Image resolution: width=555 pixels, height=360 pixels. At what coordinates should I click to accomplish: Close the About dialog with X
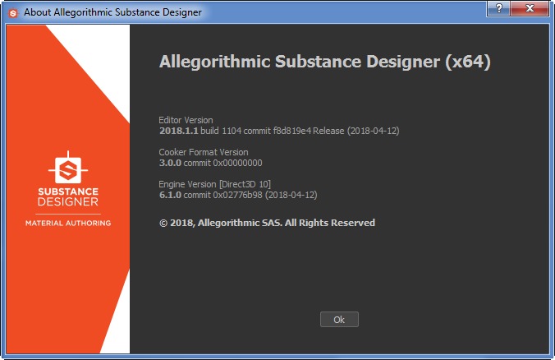530,8
